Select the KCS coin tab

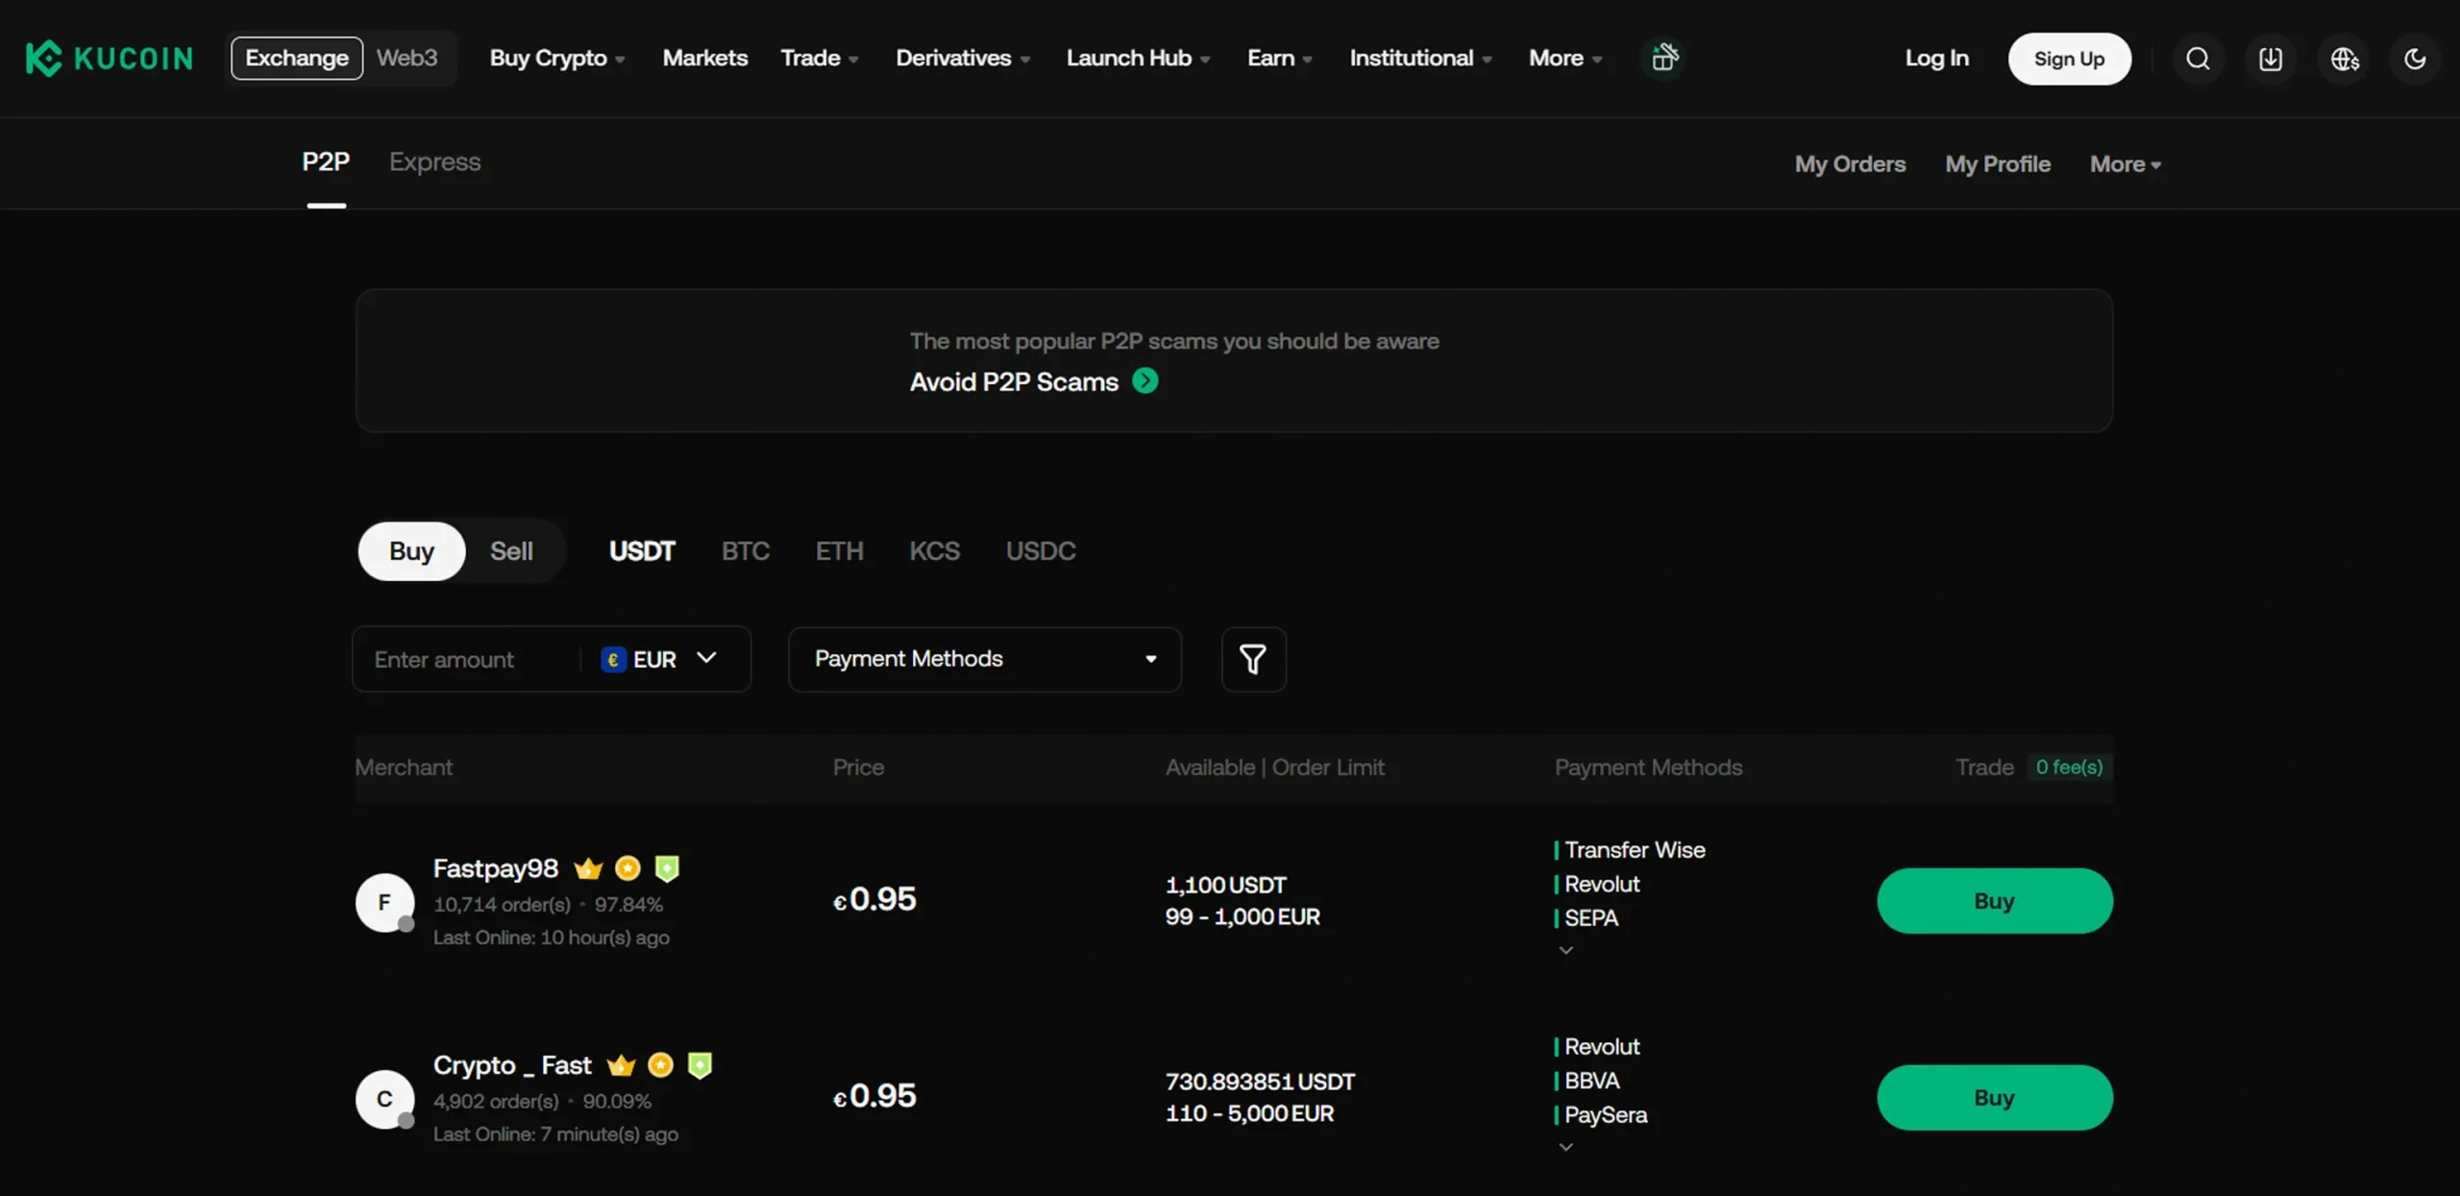[x=934, y=551]
